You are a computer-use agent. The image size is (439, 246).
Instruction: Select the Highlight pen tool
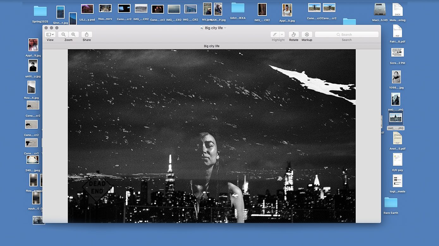(275, 34)
